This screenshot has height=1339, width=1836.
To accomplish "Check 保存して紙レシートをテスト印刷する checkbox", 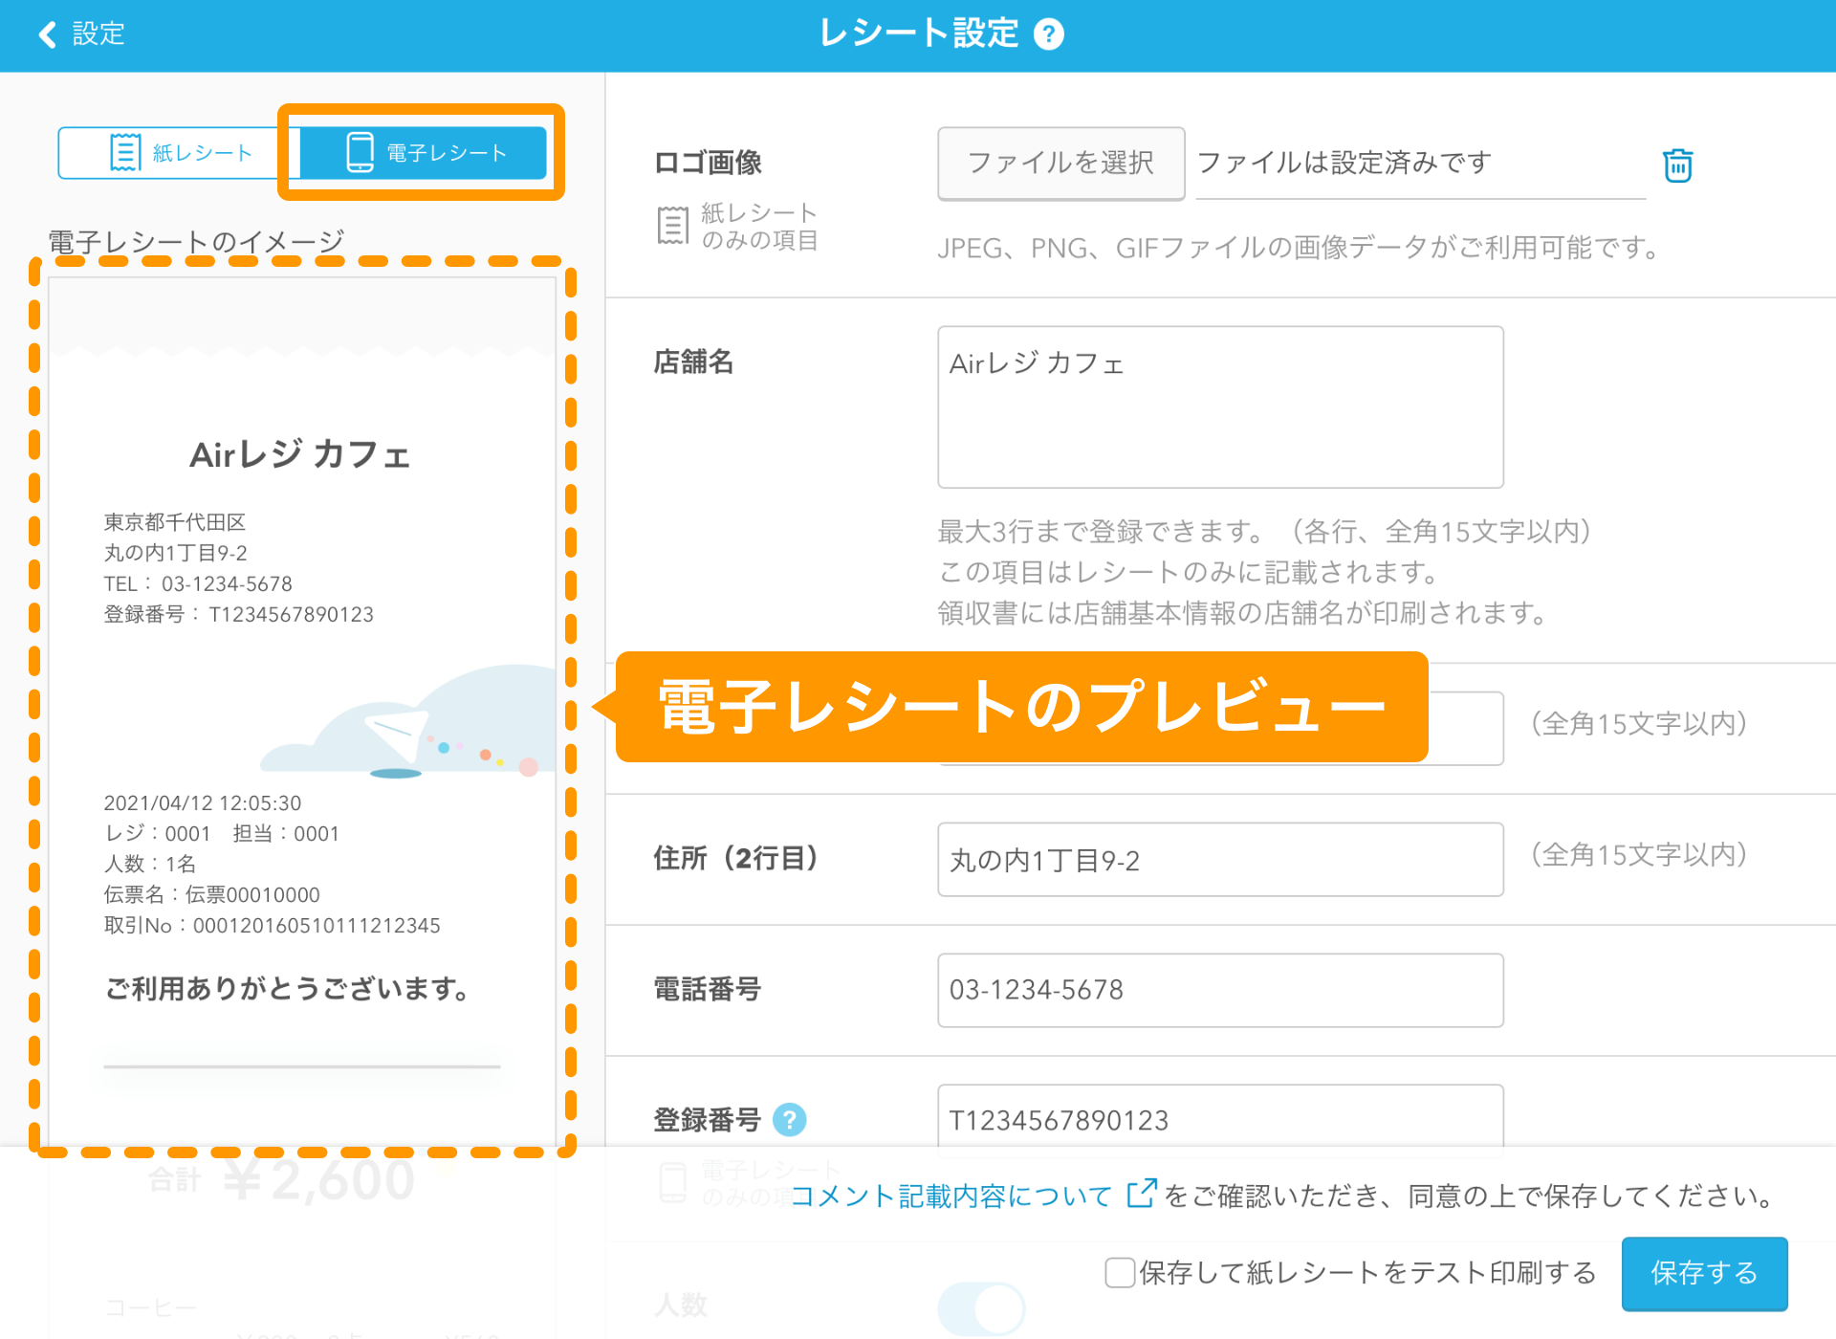I will (x=1119, y=1273).
